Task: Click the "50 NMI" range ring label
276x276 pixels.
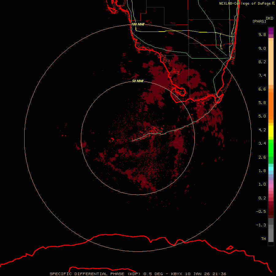Action: (x=138, y=81)
